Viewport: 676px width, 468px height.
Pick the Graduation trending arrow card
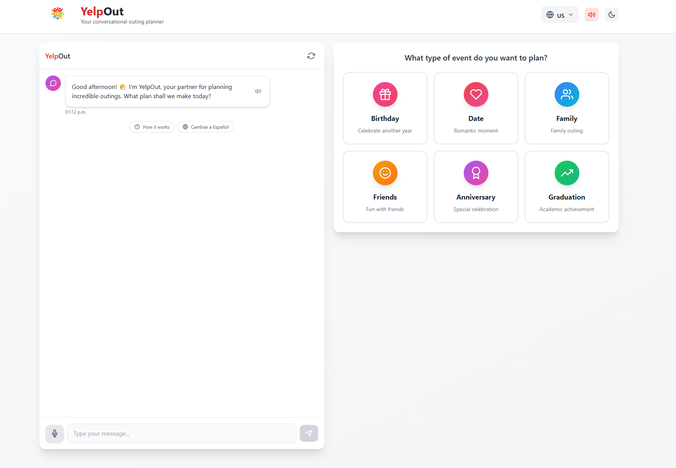coord(567,187)
